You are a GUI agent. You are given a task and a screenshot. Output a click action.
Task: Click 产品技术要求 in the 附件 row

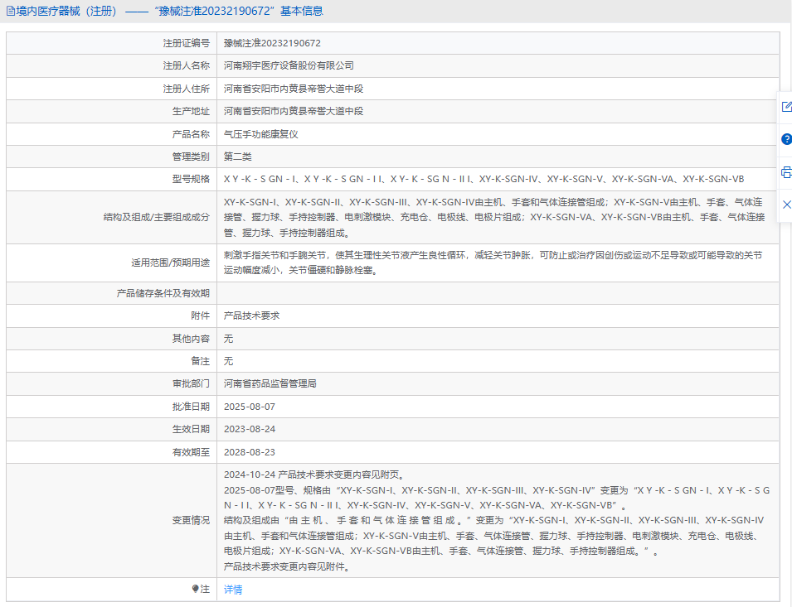coord(251,316)
